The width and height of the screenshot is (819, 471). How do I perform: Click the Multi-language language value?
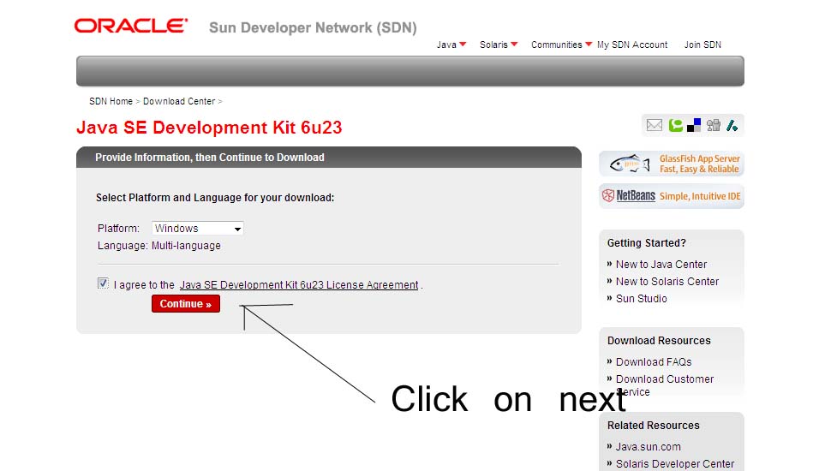point(186,246)
